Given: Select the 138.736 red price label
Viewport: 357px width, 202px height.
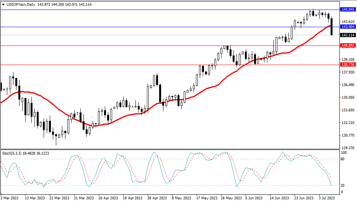Looking at the screenshot, I should pyautogui.click(x=349, y=65).
